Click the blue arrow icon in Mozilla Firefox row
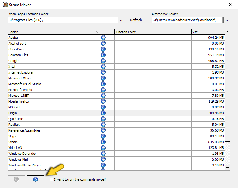The width and height of the screenshot is (238, 188). click(103, 101)
